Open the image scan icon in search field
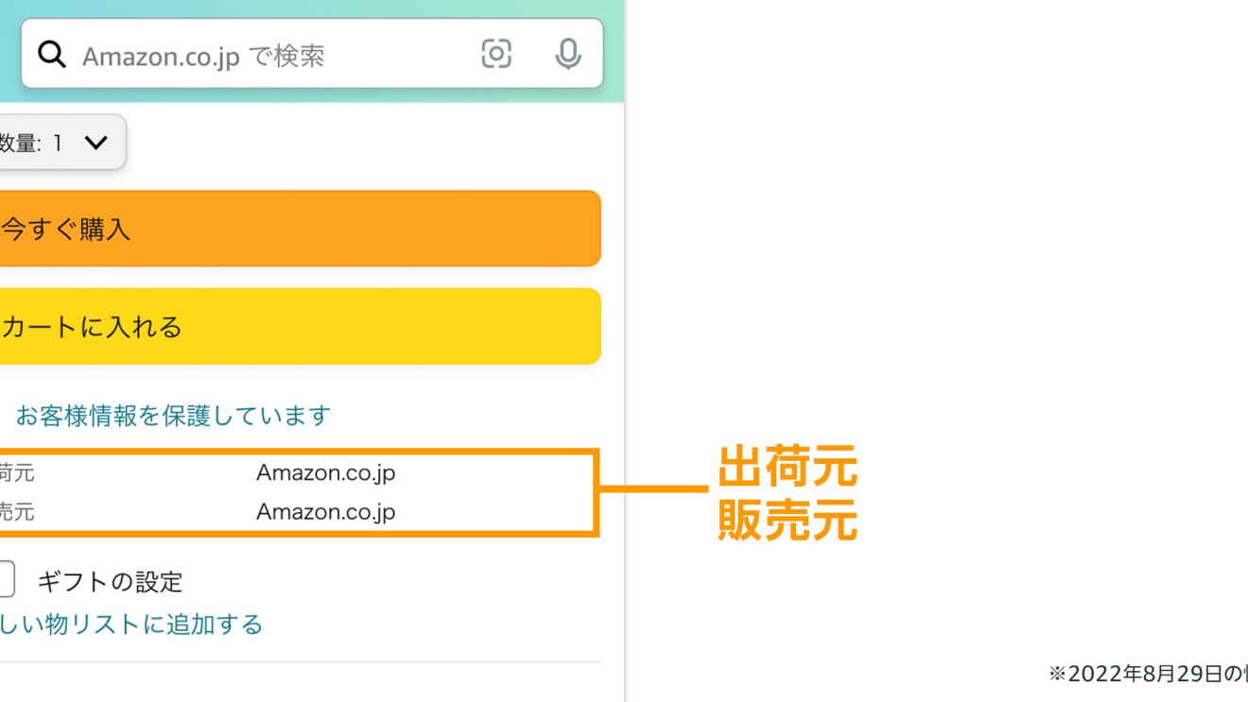1248x702 pixels. coord(496,54)
